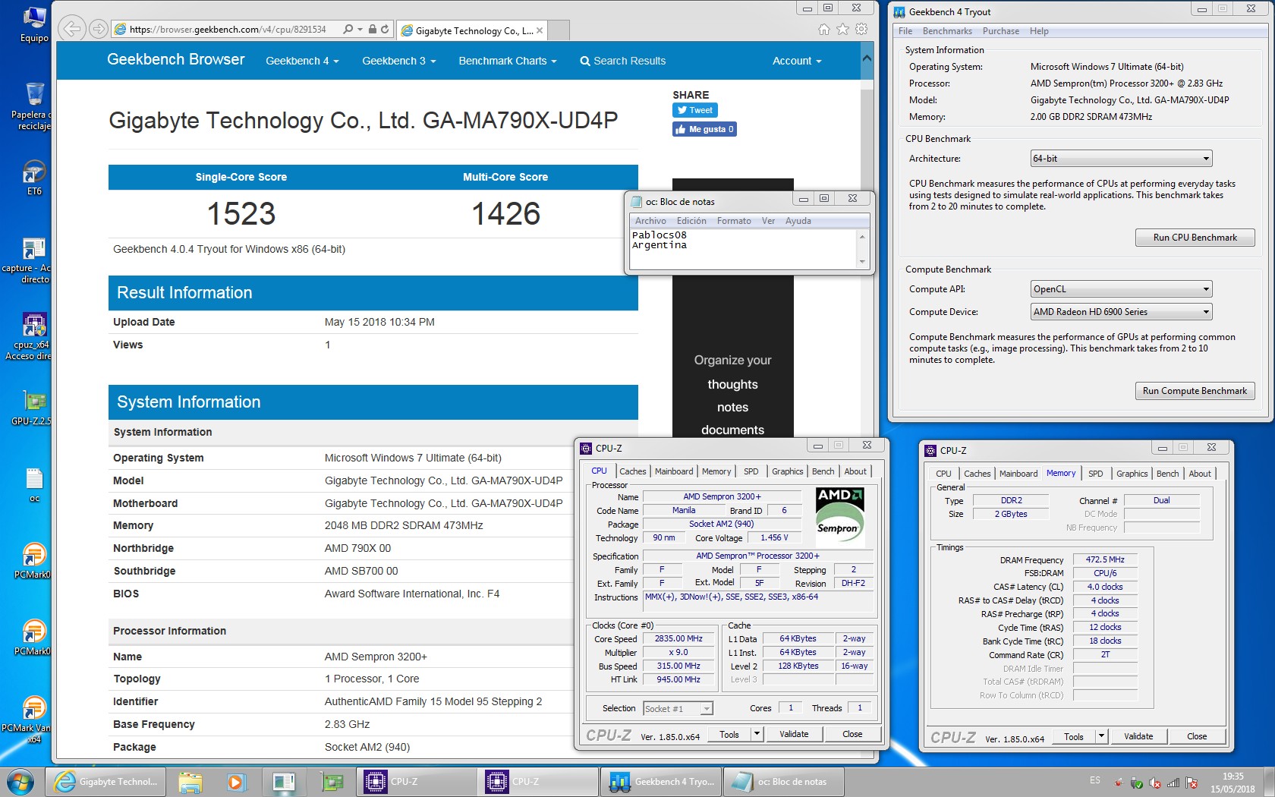Open the Ayuda menu in Notepad
Viewport: 1275px width, 797px height.
[798, 221]
